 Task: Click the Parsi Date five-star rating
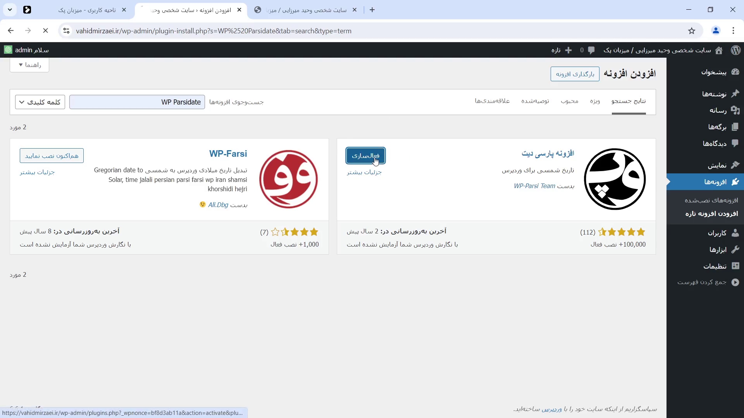[622, 232]
